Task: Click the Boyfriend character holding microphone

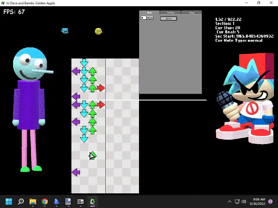Action: 245,99
